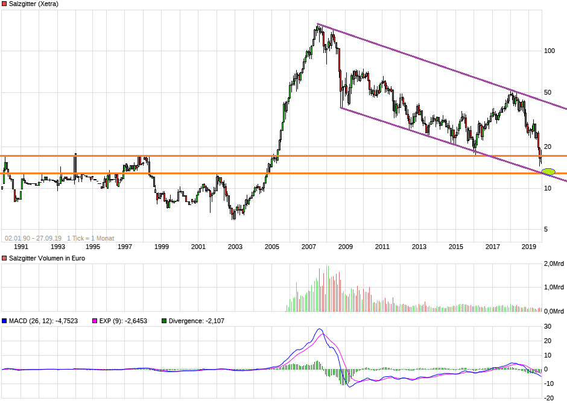Click the Salzgitter Volumen legend red square
Viewport: 567px width, 404px height.
(x=4, y=258)
